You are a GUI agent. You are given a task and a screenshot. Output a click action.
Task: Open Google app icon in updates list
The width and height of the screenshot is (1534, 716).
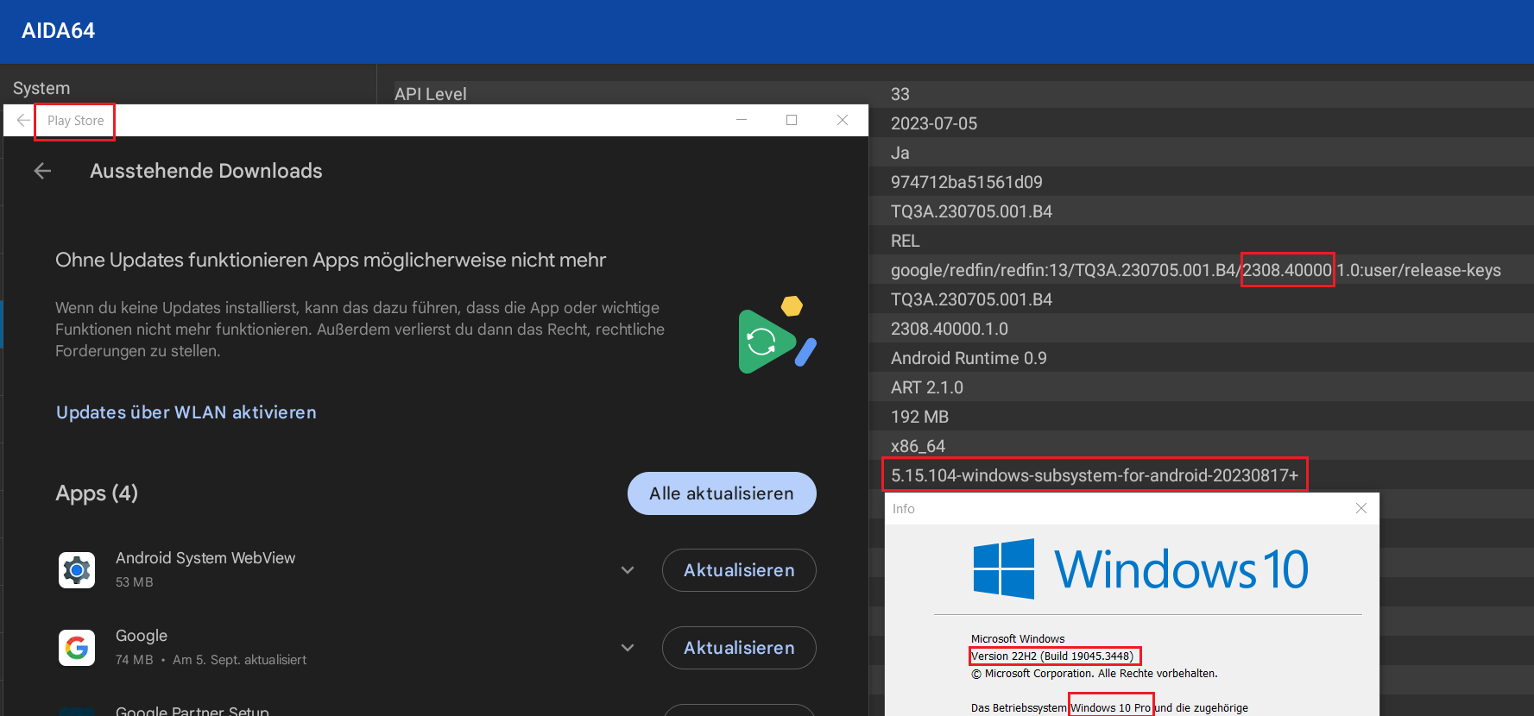[x=77, y=648]
